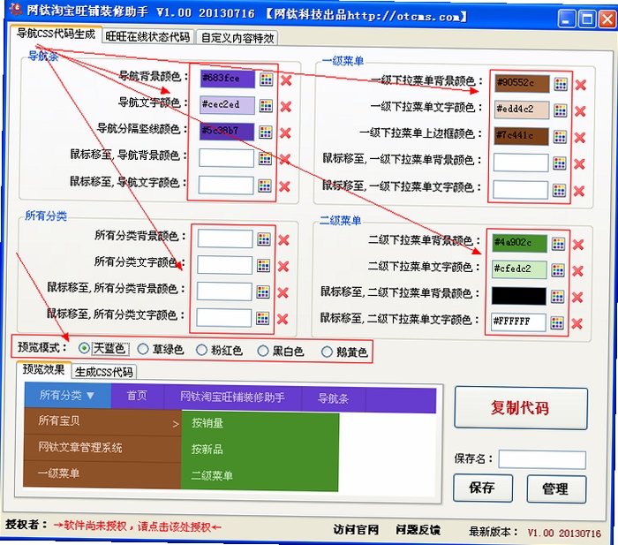The height and width of the screenshot is (545, 618).
Task: Click the empty 所有分类背景颜色 input field
Action: click(x=225, y=238)
